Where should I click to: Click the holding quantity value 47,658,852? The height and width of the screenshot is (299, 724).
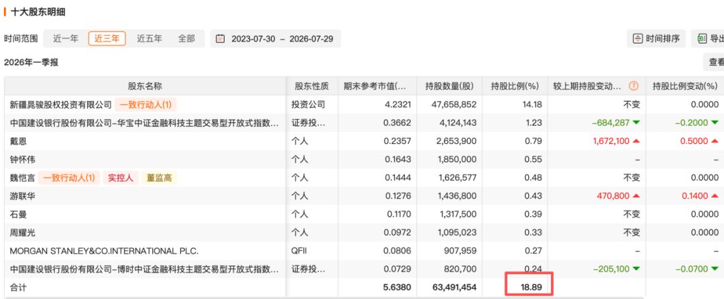point(453,104)
